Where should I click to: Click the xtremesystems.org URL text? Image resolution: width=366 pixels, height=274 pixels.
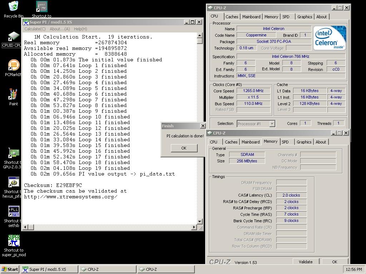click(70, 197)
